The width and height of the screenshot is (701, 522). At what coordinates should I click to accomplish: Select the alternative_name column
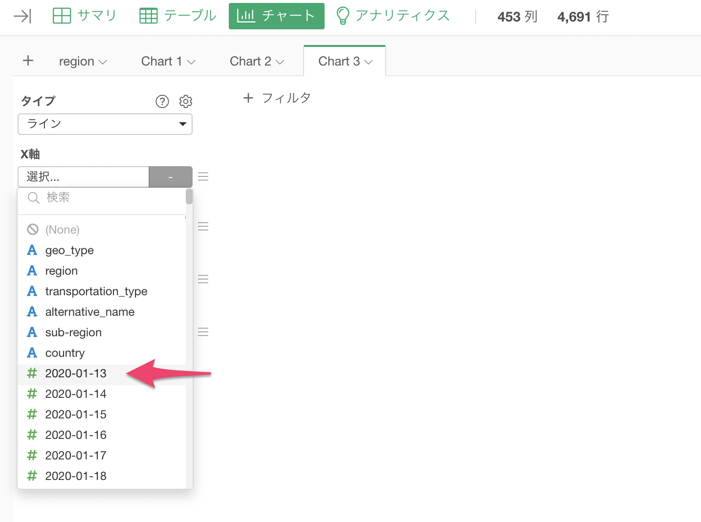tap(102, 312)
